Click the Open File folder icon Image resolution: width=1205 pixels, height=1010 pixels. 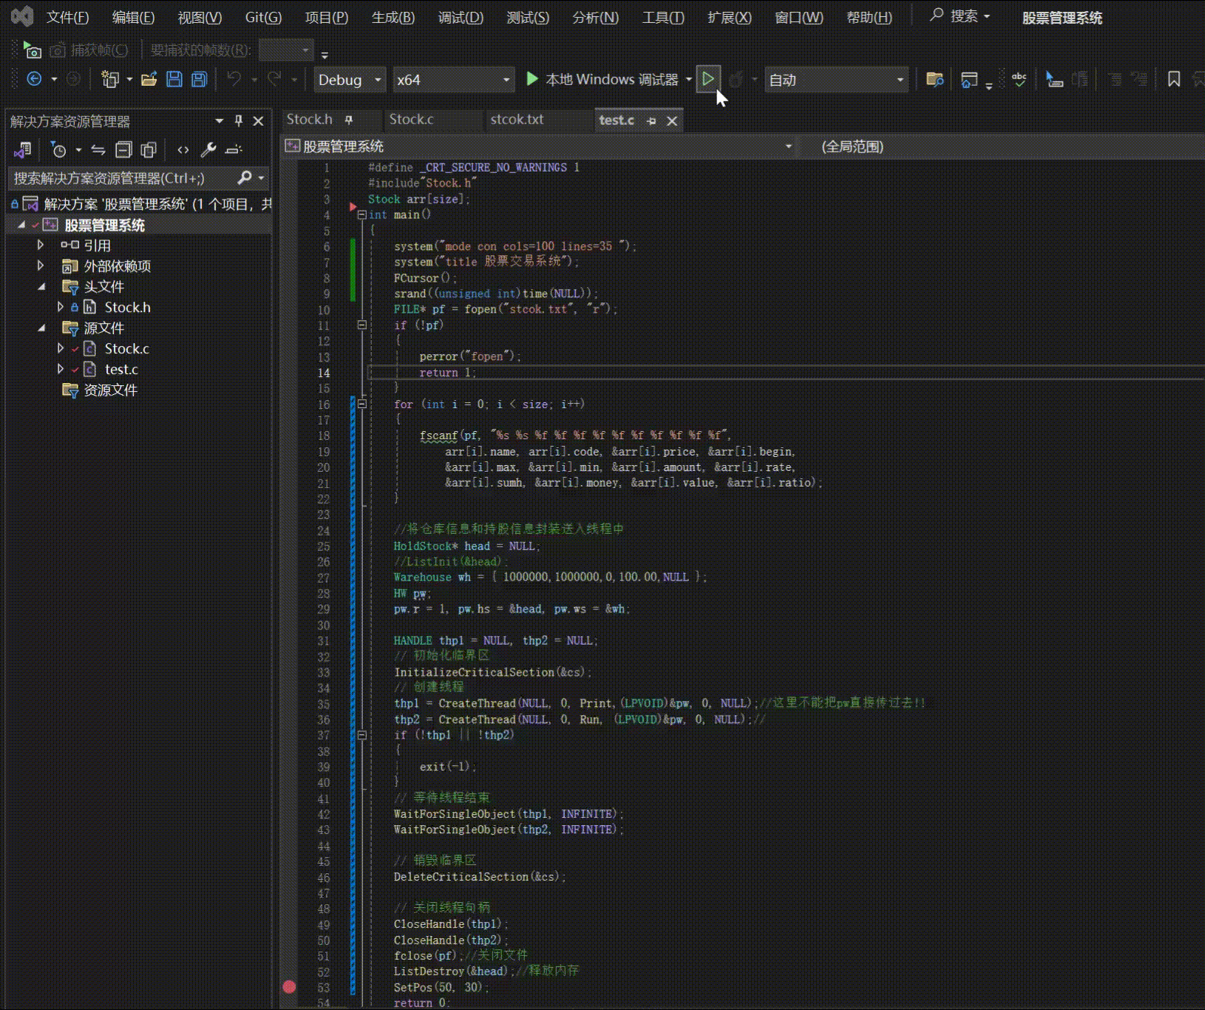[x=149, y=80]
